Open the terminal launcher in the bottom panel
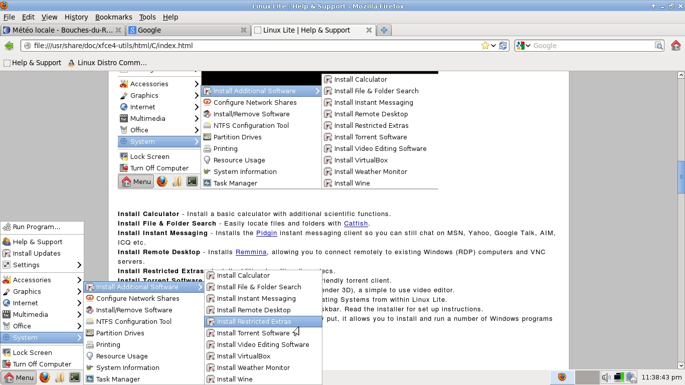 tap(75, 377)
